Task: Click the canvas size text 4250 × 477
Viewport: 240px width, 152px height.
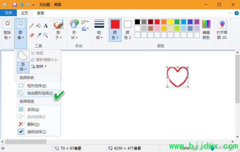Action: 127,148
